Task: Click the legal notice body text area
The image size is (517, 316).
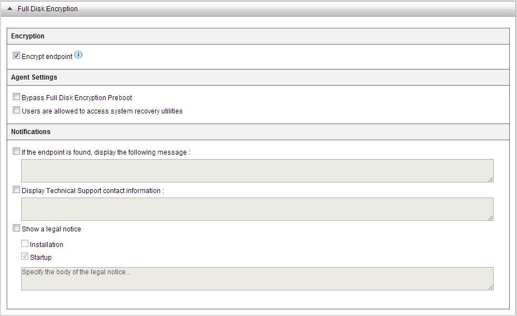Action: [257, 279]
